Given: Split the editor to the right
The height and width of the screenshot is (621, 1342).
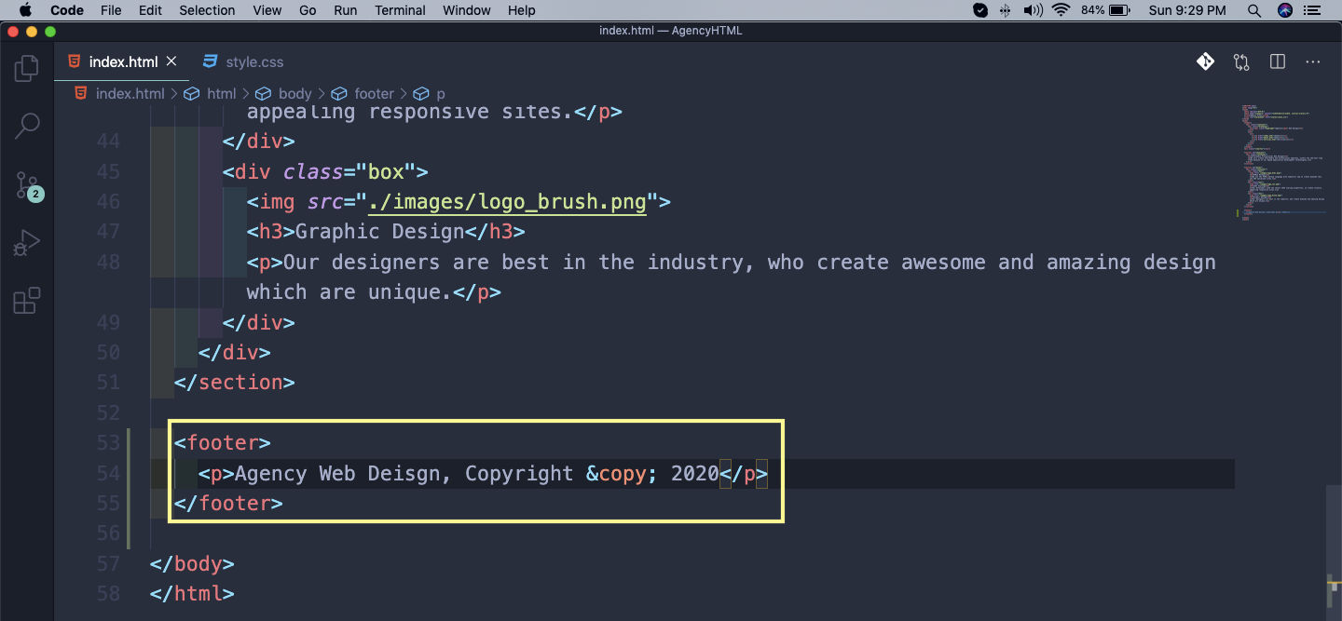Looking at the screenshot, I should [1278, 62].
